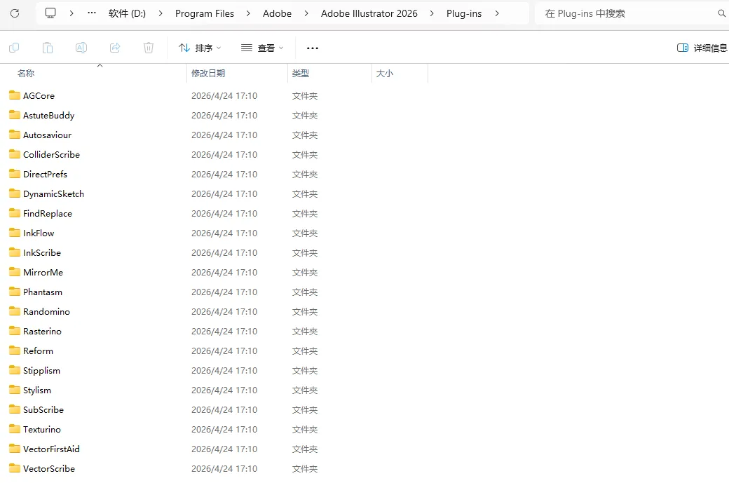Expand chevron after 软件 (D:)
Image resolution: width=729 pixels, height=483 pixels.
161,13
